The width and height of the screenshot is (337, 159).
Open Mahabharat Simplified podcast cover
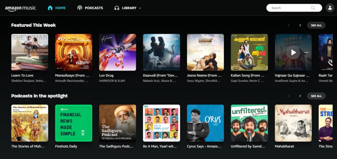293,123
